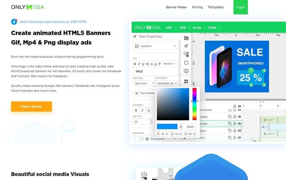Click the green Login button
Image resolution: width=286 pixels, height=180 pixels.
click(x=240, y=7)
